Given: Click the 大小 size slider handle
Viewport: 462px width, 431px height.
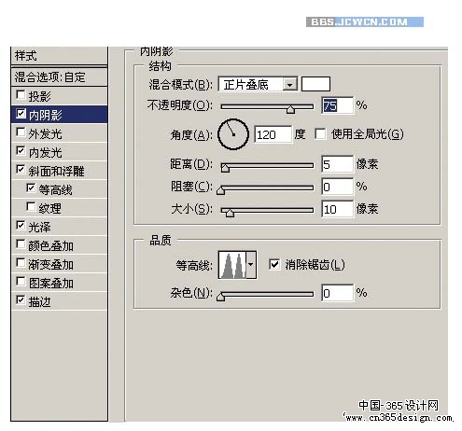Looking at the screenshot, I should [x=230, y=213].
